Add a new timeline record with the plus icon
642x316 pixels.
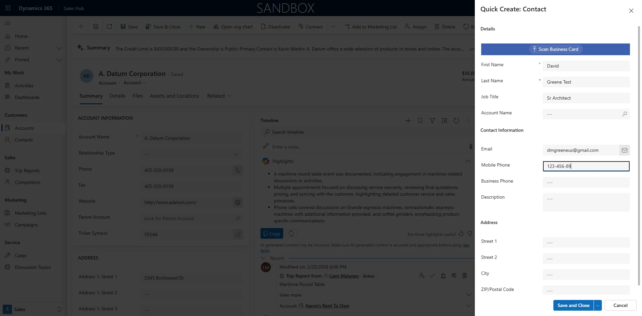(408, 120)
